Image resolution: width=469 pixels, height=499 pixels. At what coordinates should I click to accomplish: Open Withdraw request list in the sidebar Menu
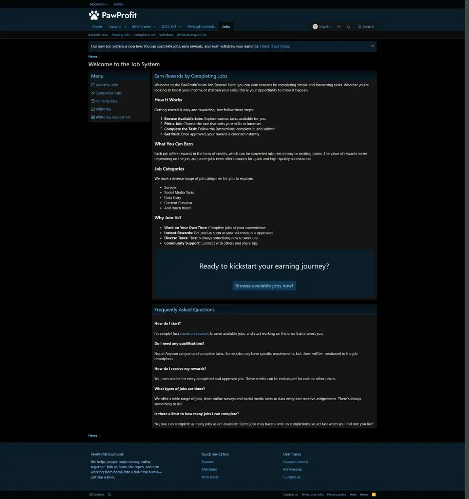pos(113,117)
